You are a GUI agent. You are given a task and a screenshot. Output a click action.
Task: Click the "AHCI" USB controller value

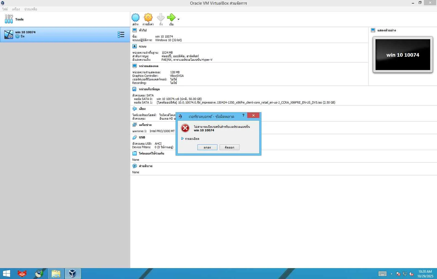158,144
